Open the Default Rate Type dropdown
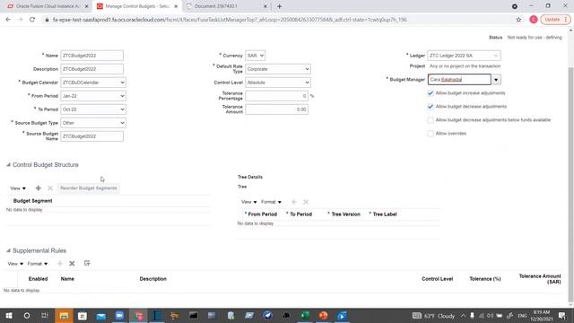 (278, 69)
